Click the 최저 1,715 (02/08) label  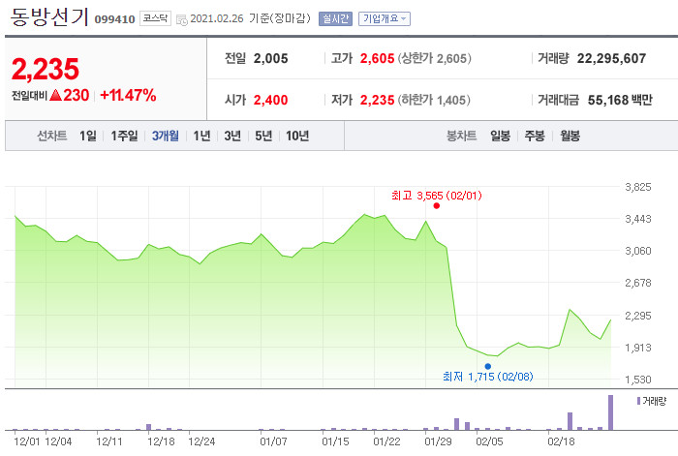488,377
